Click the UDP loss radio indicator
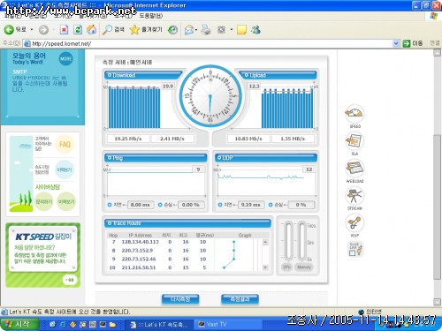 click(271, 205)
